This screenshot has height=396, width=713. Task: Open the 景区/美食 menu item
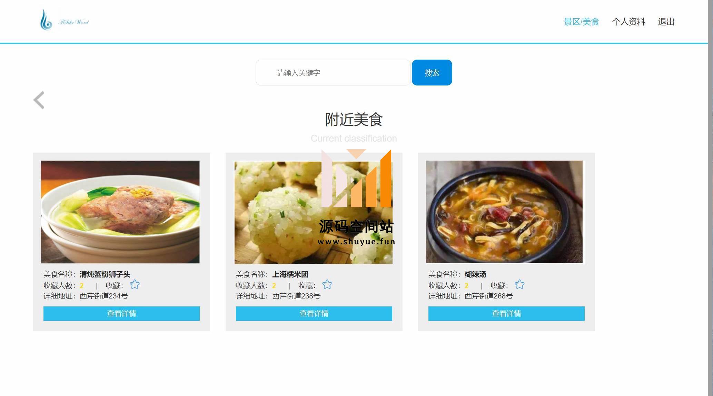click(581, 22)
